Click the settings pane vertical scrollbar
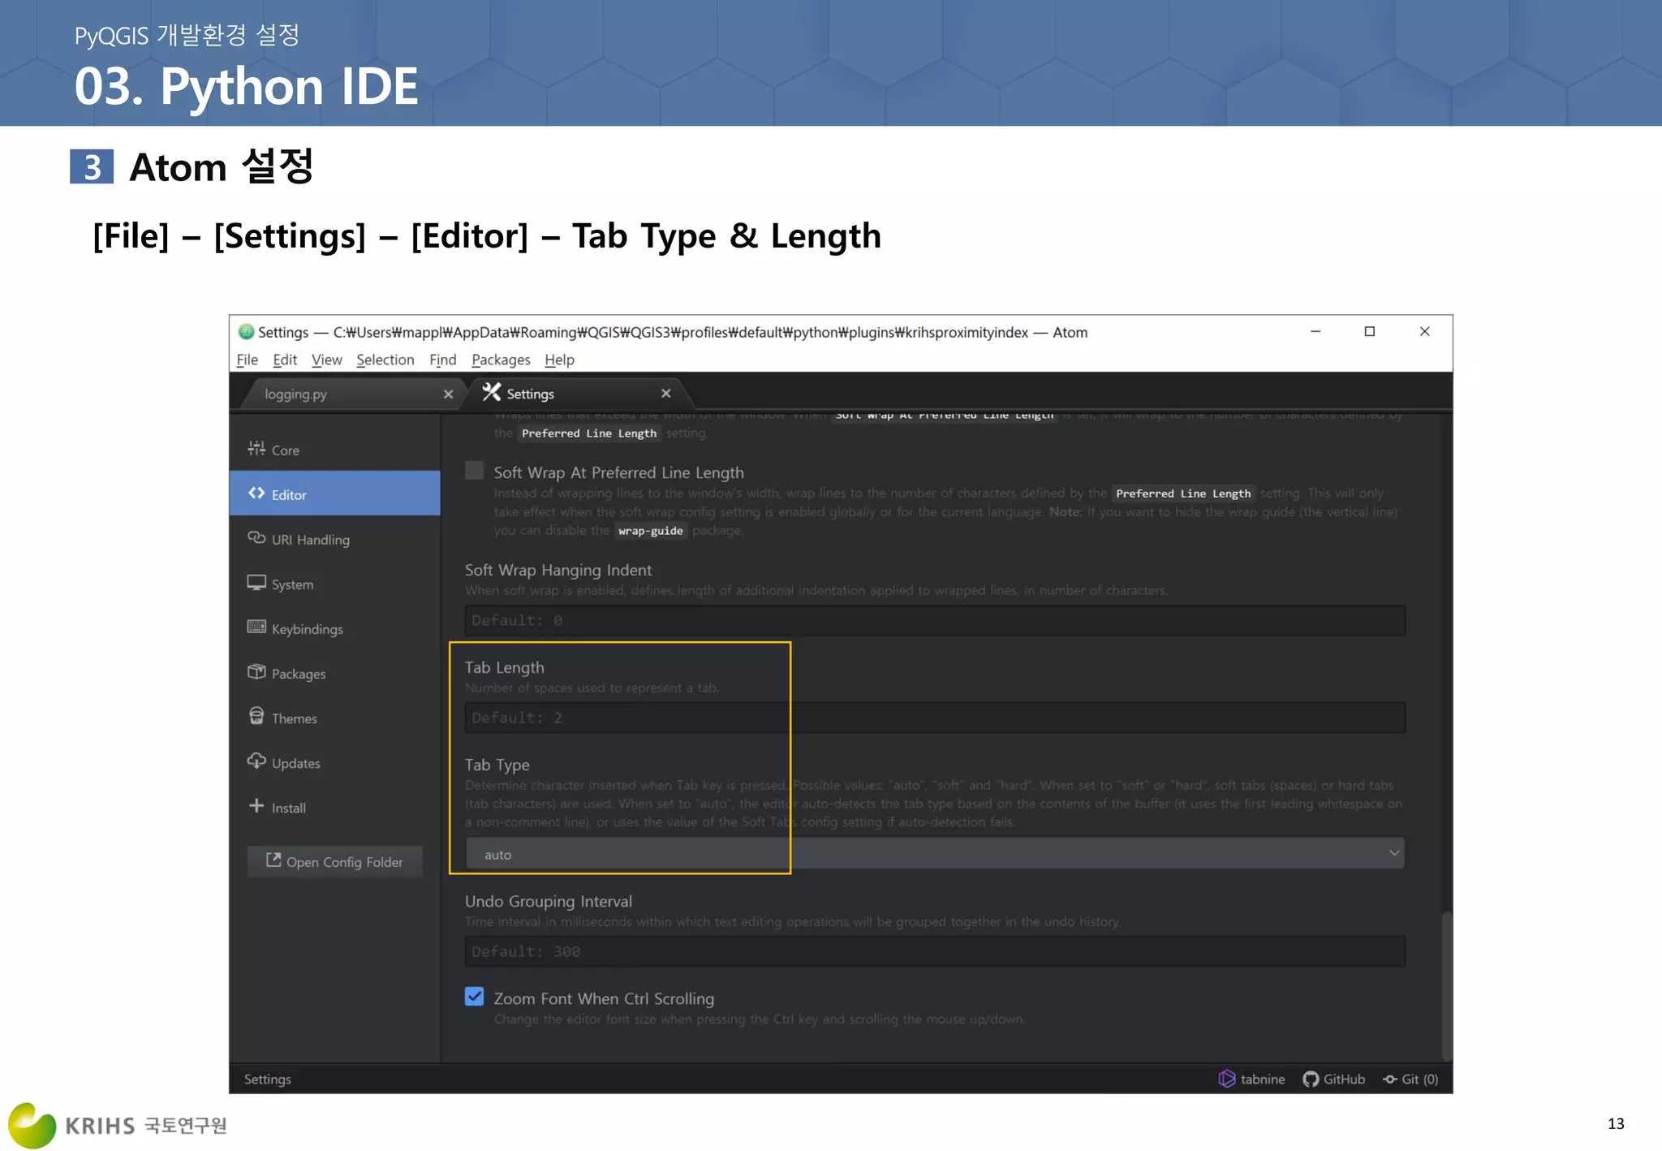 1446,985
